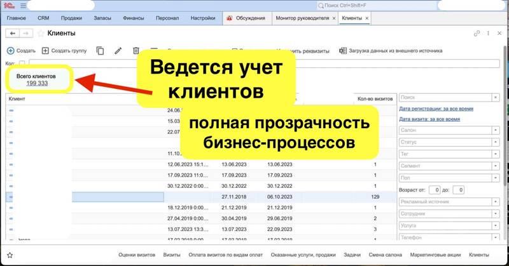Toggle the checkbox next to Кол
509x266 pixels.
pos(22,63)
